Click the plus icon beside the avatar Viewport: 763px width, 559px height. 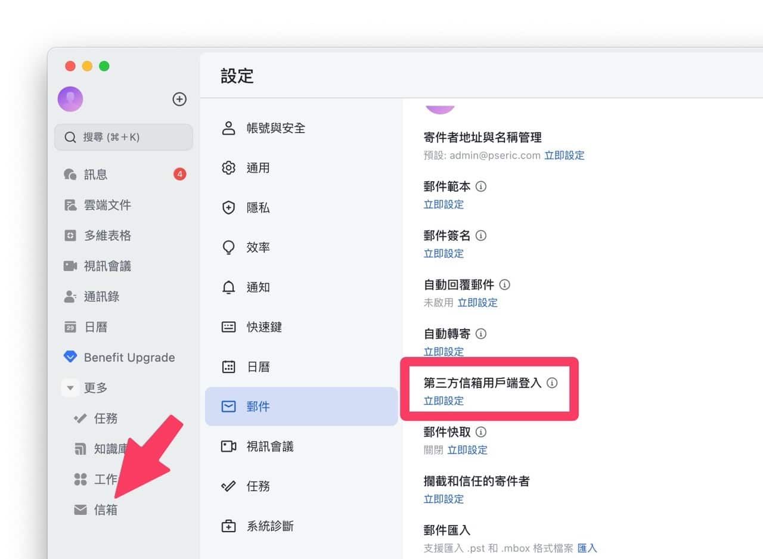[179, 99]
